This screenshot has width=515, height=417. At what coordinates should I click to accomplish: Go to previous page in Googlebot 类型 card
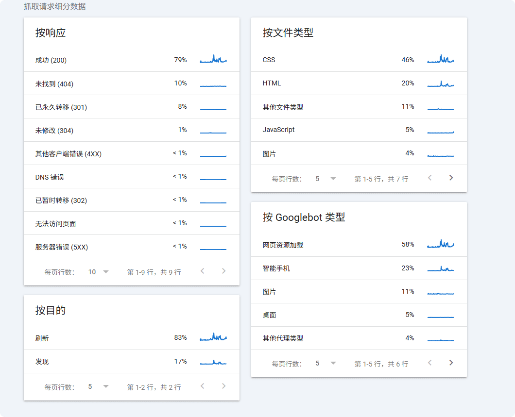(x=429, y=363)
